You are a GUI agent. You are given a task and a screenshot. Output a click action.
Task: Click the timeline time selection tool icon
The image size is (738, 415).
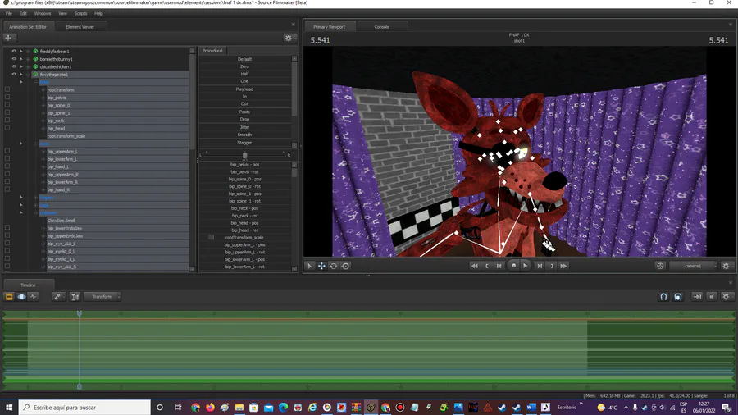[x=75, y=296]
